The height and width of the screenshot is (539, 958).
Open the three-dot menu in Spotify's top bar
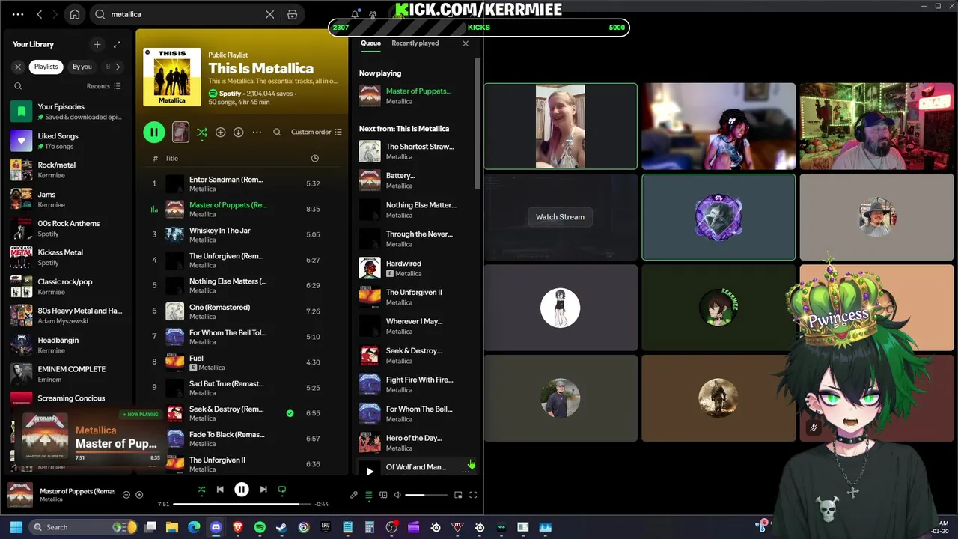click(18, 14)
